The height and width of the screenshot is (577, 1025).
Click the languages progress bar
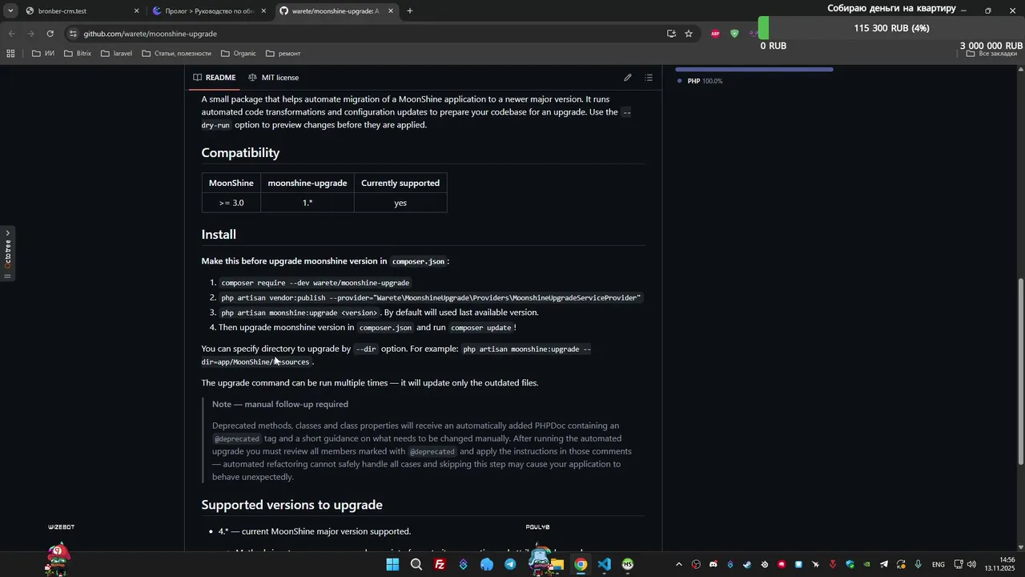pyautogui.click(x=754, y=70)
